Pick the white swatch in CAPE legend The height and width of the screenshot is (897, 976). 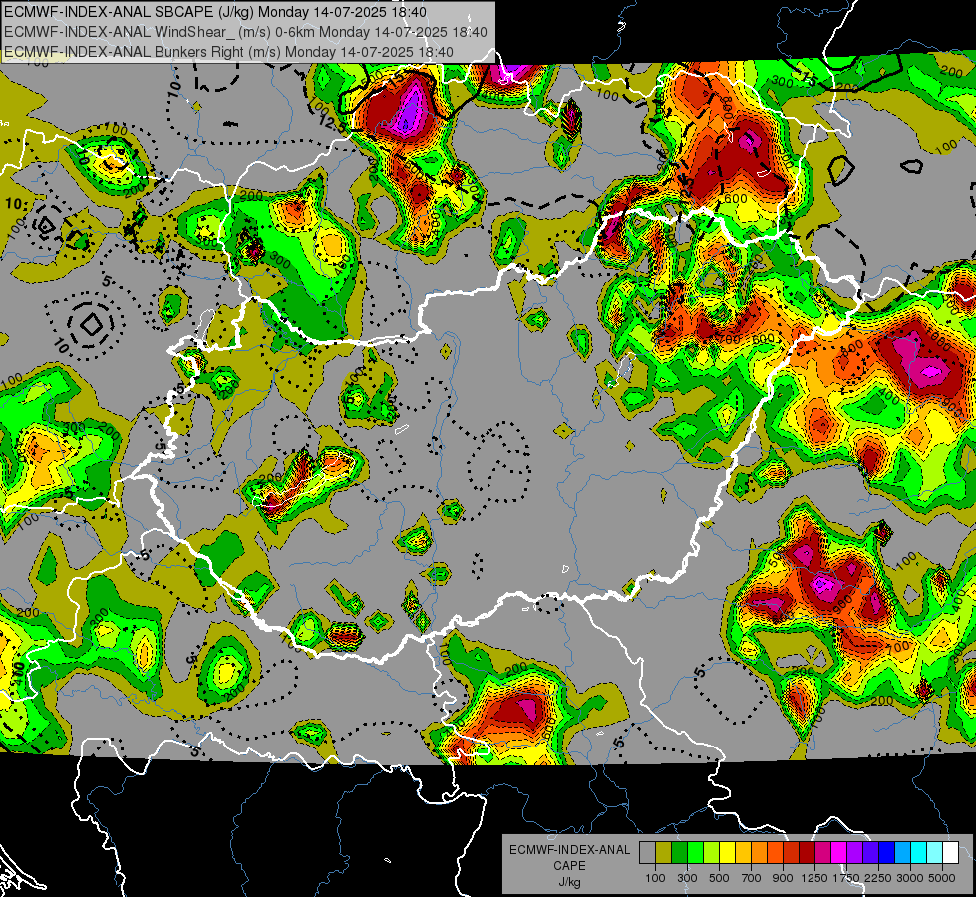950,853
